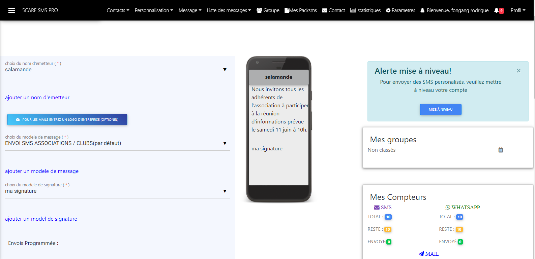
Task: Open the Contacts menu
Action: click(x=118, y=10)
